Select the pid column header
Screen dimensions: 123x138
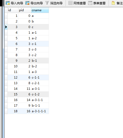point(25,10)
